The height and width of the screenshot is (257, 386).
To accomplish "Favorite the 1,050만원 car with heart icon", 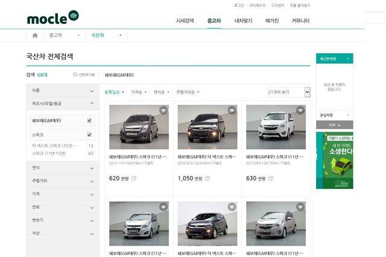I will coord(232,110).
